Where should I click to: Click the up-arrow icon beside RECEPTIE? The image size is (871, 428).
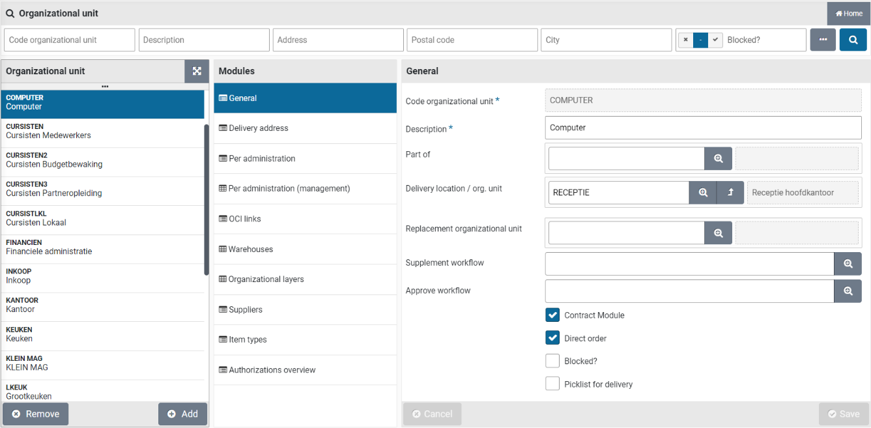(x=730, y=193)
